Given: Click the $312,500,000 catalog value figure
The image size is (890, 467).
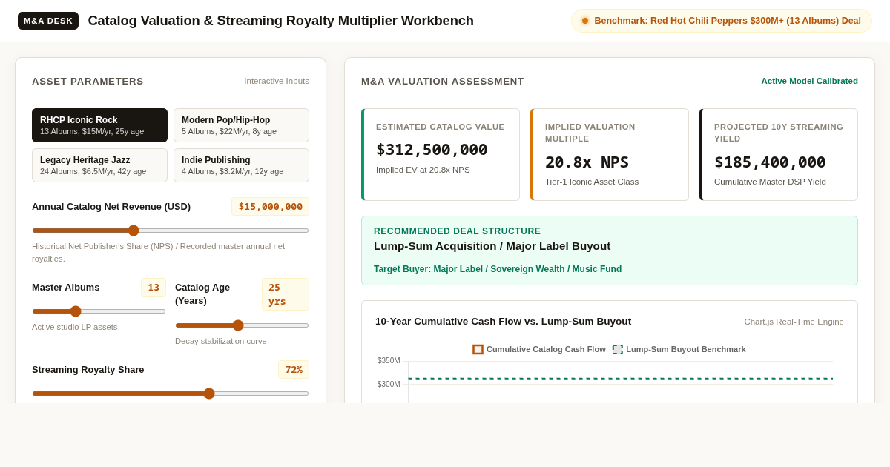Looking at the screenshot, I should click(x=432, y=150).
